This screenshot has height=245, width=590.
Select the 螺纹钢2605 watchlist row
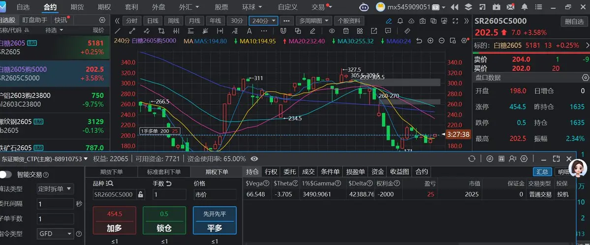coord(55,126)
